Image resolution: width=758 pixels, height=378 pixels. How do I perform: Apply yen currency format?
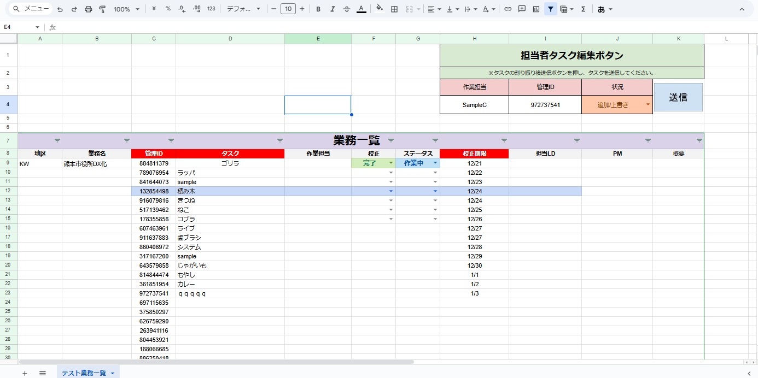click(x=154, y=9)
